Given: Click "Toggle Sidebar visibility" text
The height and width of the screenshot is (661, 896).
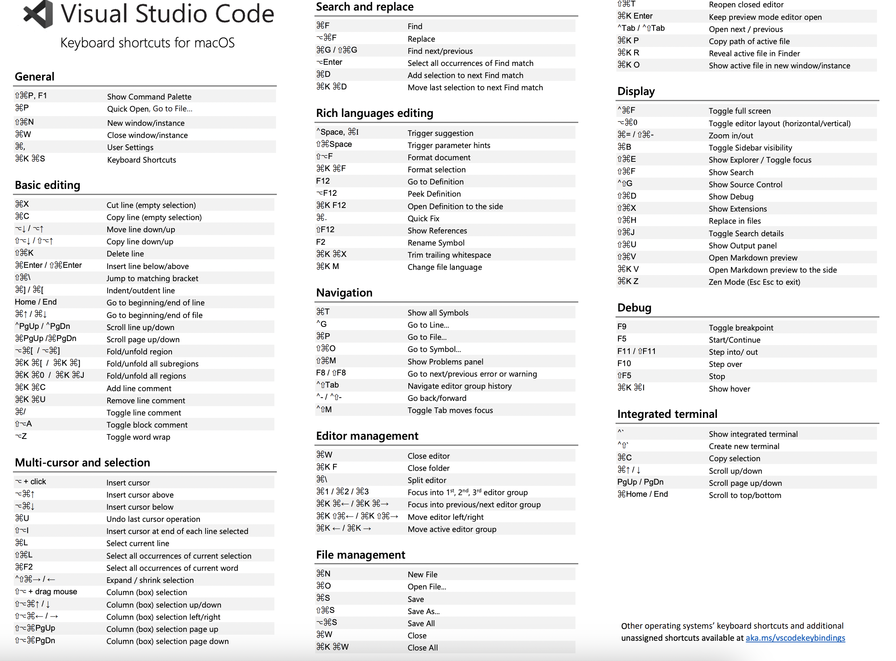Looking at the screenshot, I should 750,148.
